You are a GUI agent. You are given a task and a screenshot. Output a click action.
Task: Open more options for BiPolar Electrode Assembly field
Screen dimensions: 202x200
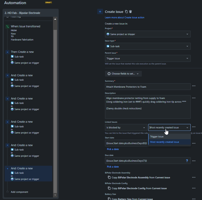point(194,177)
